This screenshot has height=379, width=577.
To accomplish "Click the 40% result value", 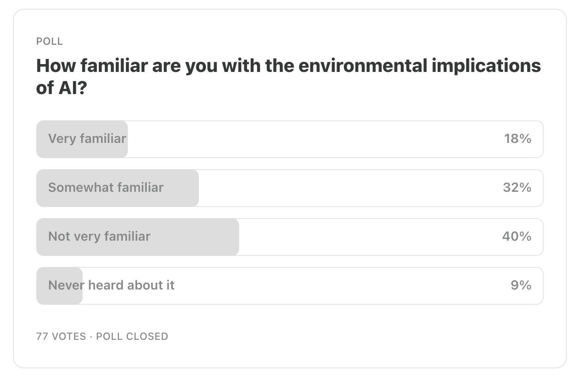I will click(517, 237).
